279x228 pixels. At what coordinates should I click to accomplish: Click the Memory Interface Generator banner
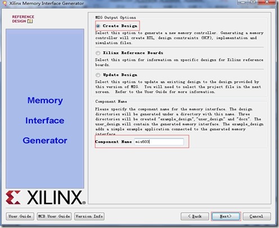[x=45, y=109]
